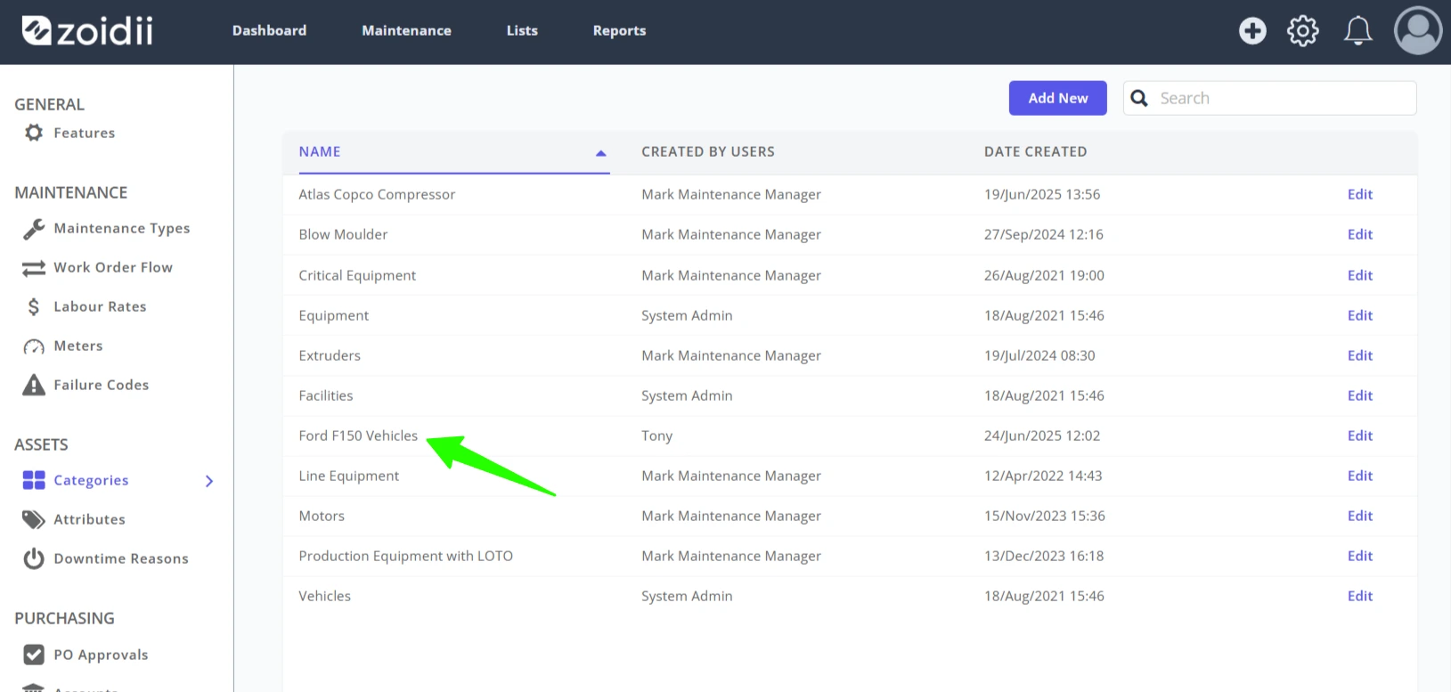This screenshot has height=692, width=1451.
Task: Select the Line Equipment name
Action: coord(348,476)
